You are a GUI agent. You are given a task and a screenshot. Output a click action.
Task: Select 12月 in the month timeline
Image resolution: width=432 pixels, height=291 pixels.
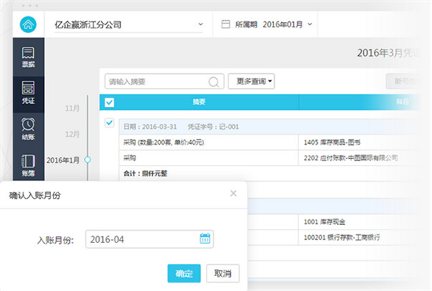[72, 134]
